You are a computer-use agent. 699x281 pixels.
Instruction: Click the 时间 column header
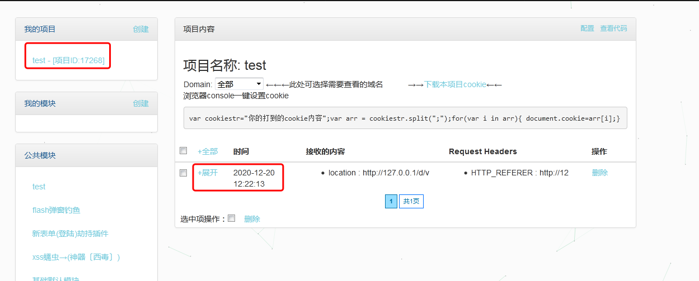(241, 151)
